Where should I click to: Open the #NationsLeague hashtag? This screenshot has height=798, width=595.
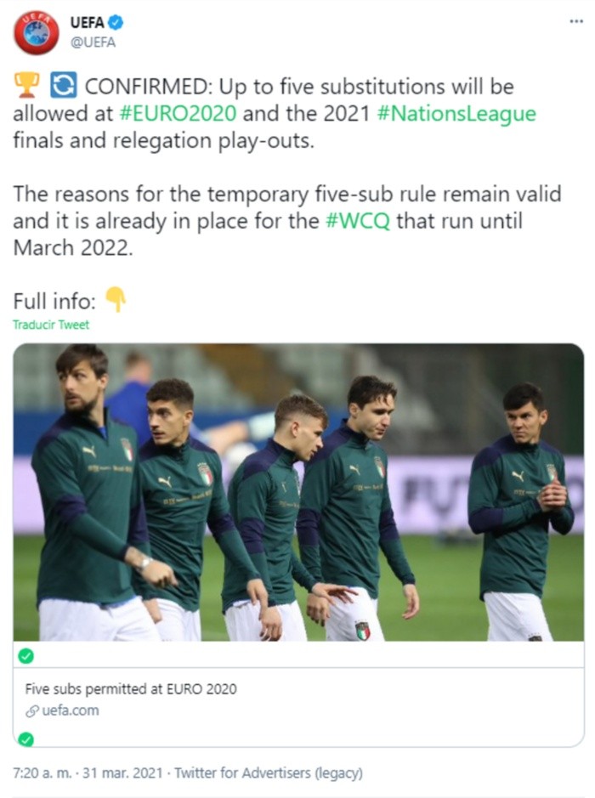(456, 113)
